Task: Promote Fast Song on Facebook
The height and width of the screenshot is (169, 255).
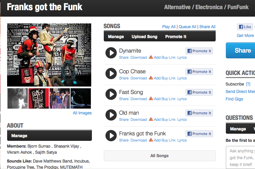Action: [199, 92]
